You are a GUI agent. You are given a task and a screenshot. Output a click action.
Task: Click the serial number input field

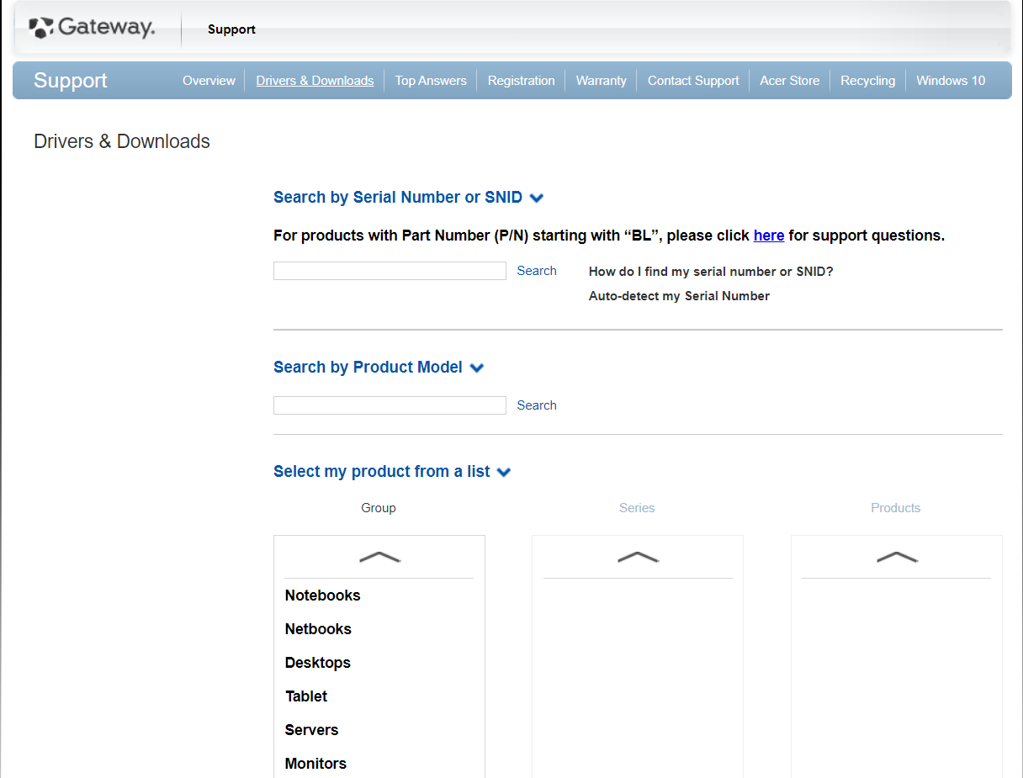tap(390, 271)
